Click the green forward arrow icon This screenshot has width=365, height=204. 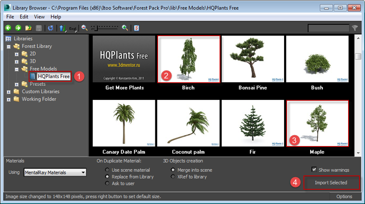tap(18, 28)
